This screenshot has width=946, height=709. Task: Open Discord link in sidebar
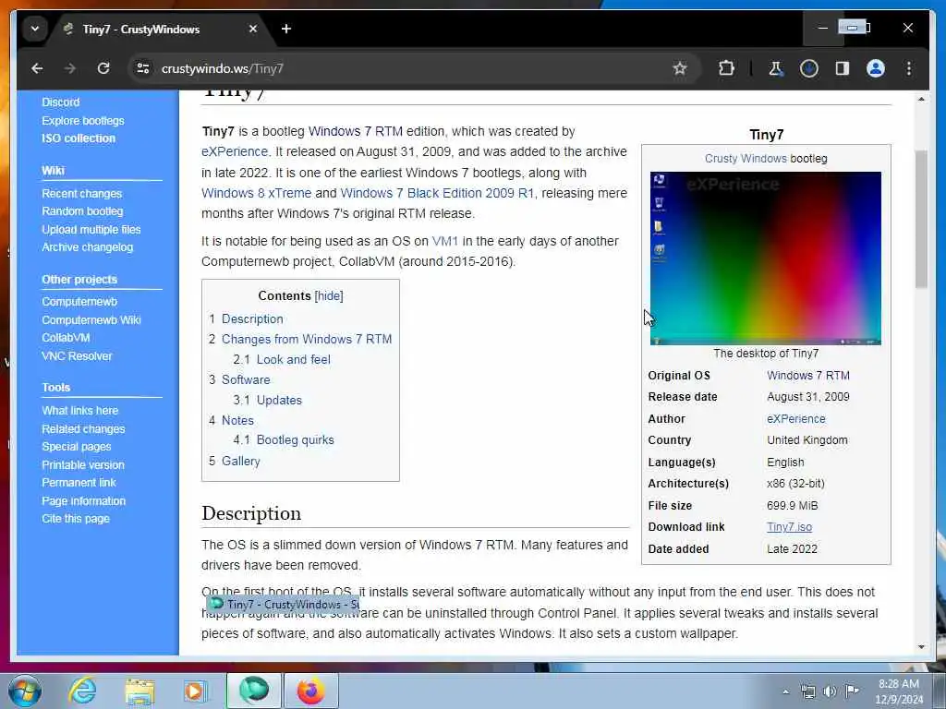coord(60,102)
